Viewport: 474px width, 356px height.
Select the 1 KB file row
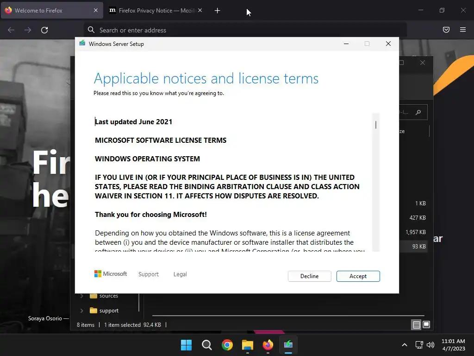point(414,203)
